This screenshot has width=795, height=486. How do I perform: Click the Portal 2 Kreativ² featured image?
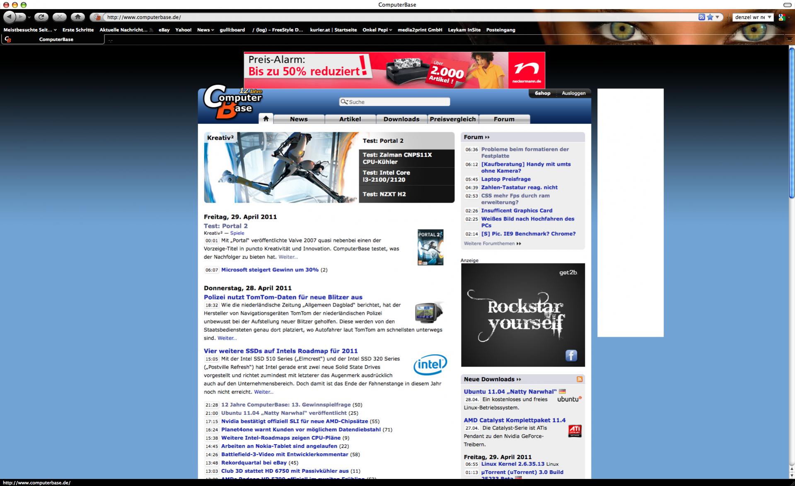pos(281,167)
